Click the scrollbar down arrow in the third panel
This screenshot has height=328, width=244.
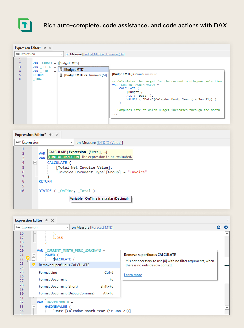[x=227, y=307]
